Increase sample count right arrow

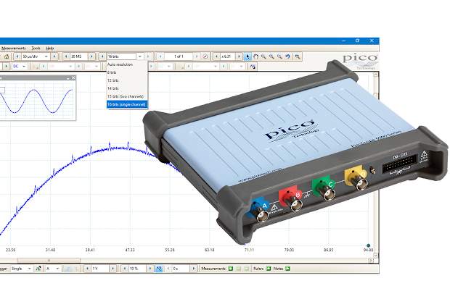[x=91, y=56]
